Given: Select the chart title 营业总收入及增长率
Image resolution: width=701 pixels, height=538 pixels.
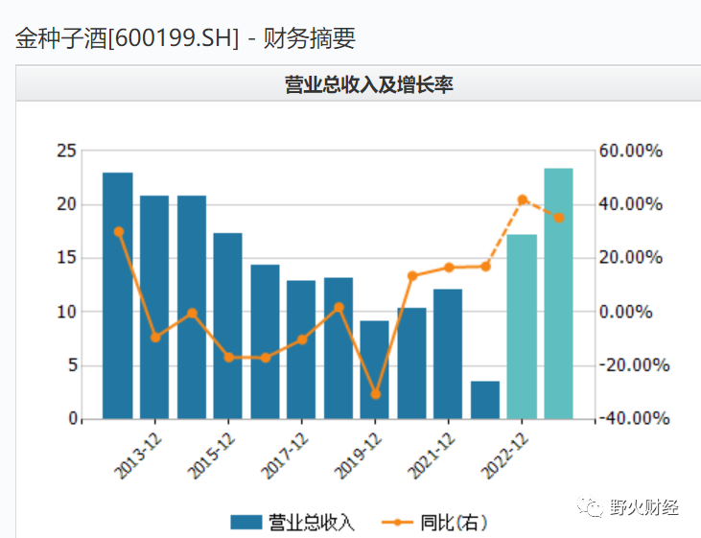Looking at the screenshot, I should (369, 84).
